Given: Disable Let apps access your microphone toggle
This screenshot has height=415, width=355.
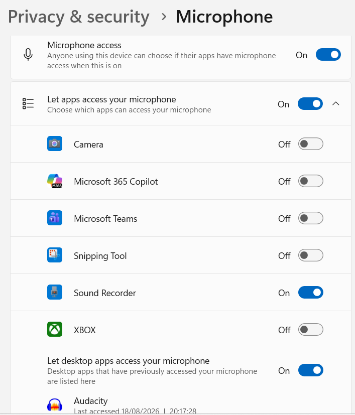Looking at the screenshot, I should coord(310,103).
